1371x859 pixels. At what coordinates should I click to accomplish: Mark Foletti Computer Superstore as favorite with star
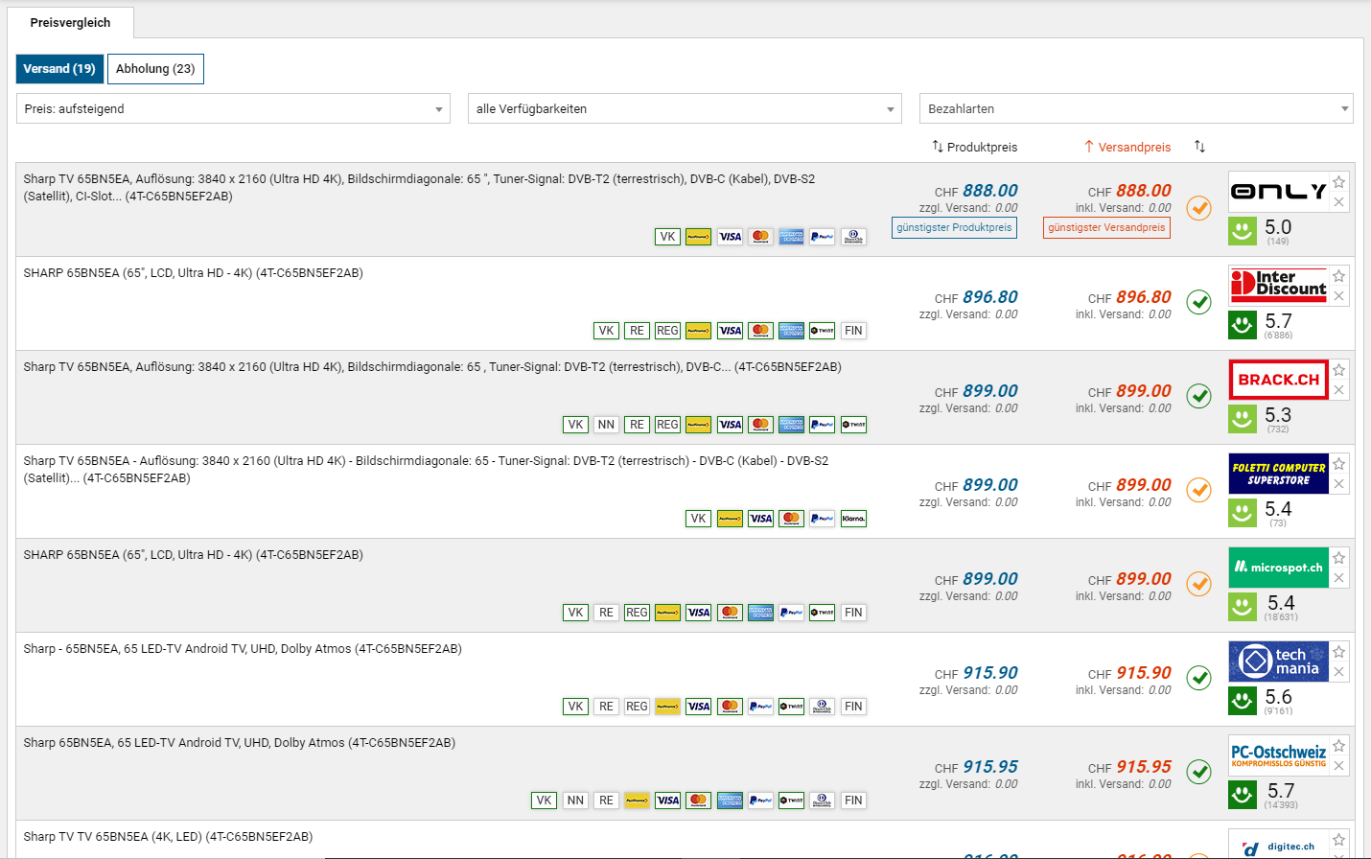(x=1339, y=464)
